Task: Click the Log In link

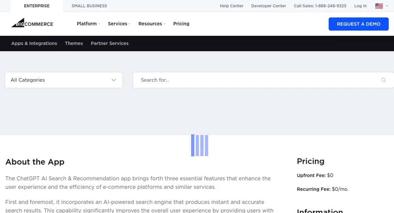Action: (360, 6)
